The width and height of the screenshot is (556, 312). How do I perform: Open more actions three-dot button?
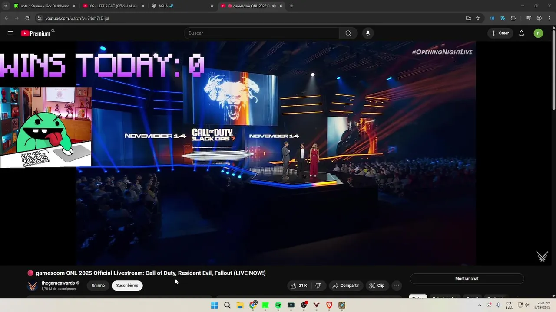(x=397, y=286)
